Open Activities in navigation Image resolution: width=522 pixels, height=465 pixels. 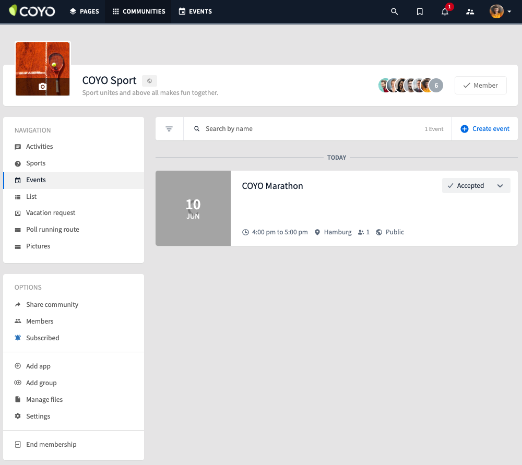point(74,147)
